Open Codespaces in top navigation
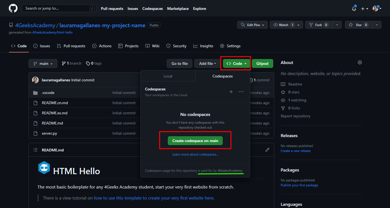Image resolution: width=390 pixels, height=208 pixels. click(x=152, y=9)
